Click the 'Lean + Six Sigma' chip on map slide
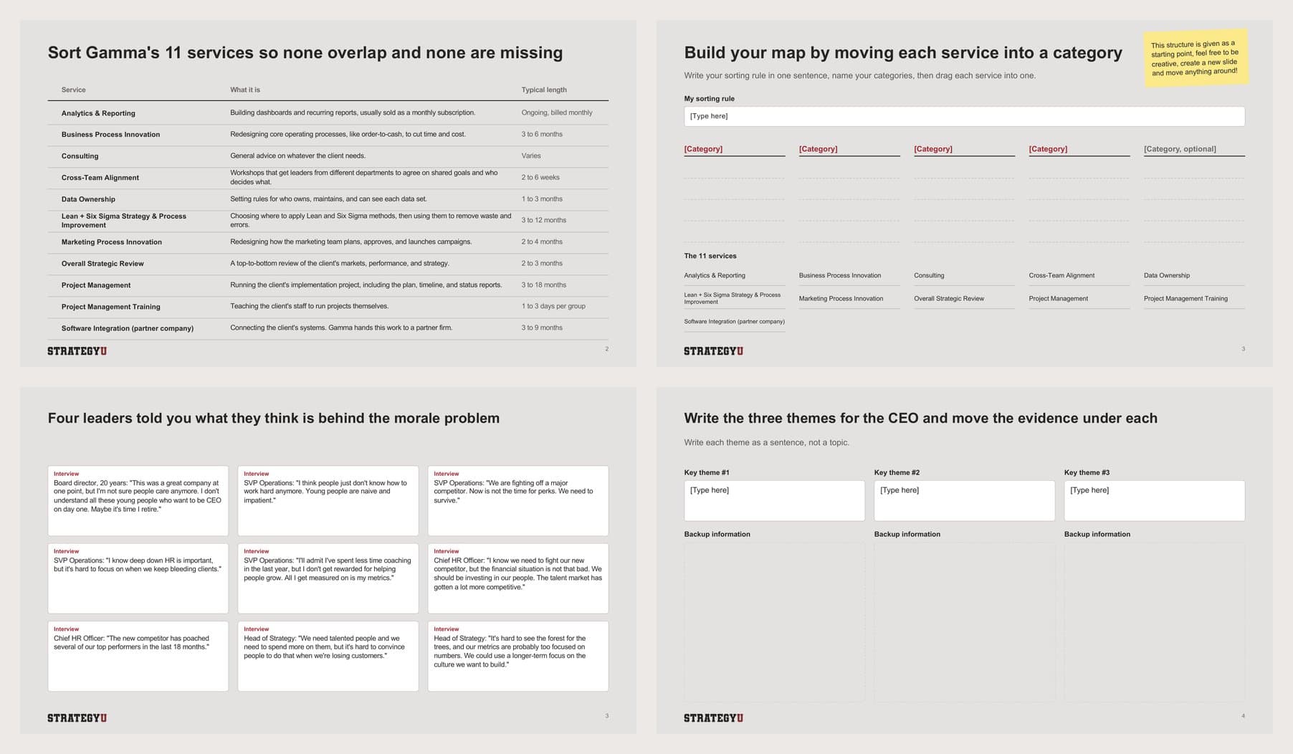Viewport: 1293px width, 754px height. pyautogui.click(x=734, y=298)
